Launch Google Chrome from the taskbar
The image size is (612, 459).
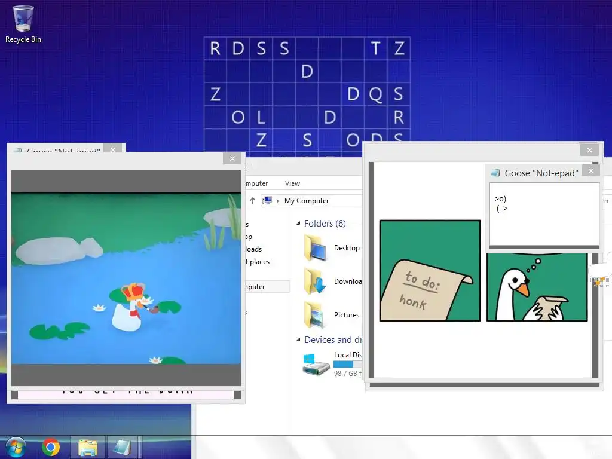[51, 447]
